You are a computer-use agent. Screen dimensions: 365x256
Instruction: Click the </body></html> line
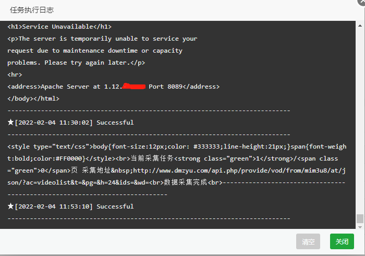pos(33,99)
